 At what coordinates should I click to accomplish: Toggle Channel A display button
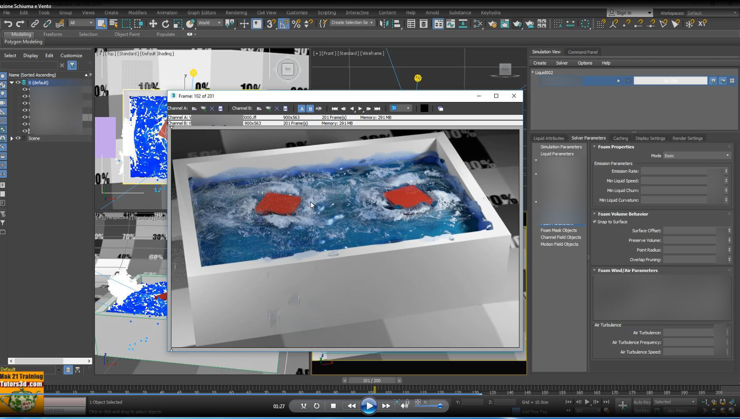(x=302, y=109)
